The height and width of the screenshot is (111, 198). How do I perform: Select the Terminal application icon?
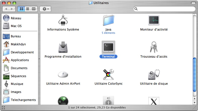pyautogui.click(x=108, y=47)
